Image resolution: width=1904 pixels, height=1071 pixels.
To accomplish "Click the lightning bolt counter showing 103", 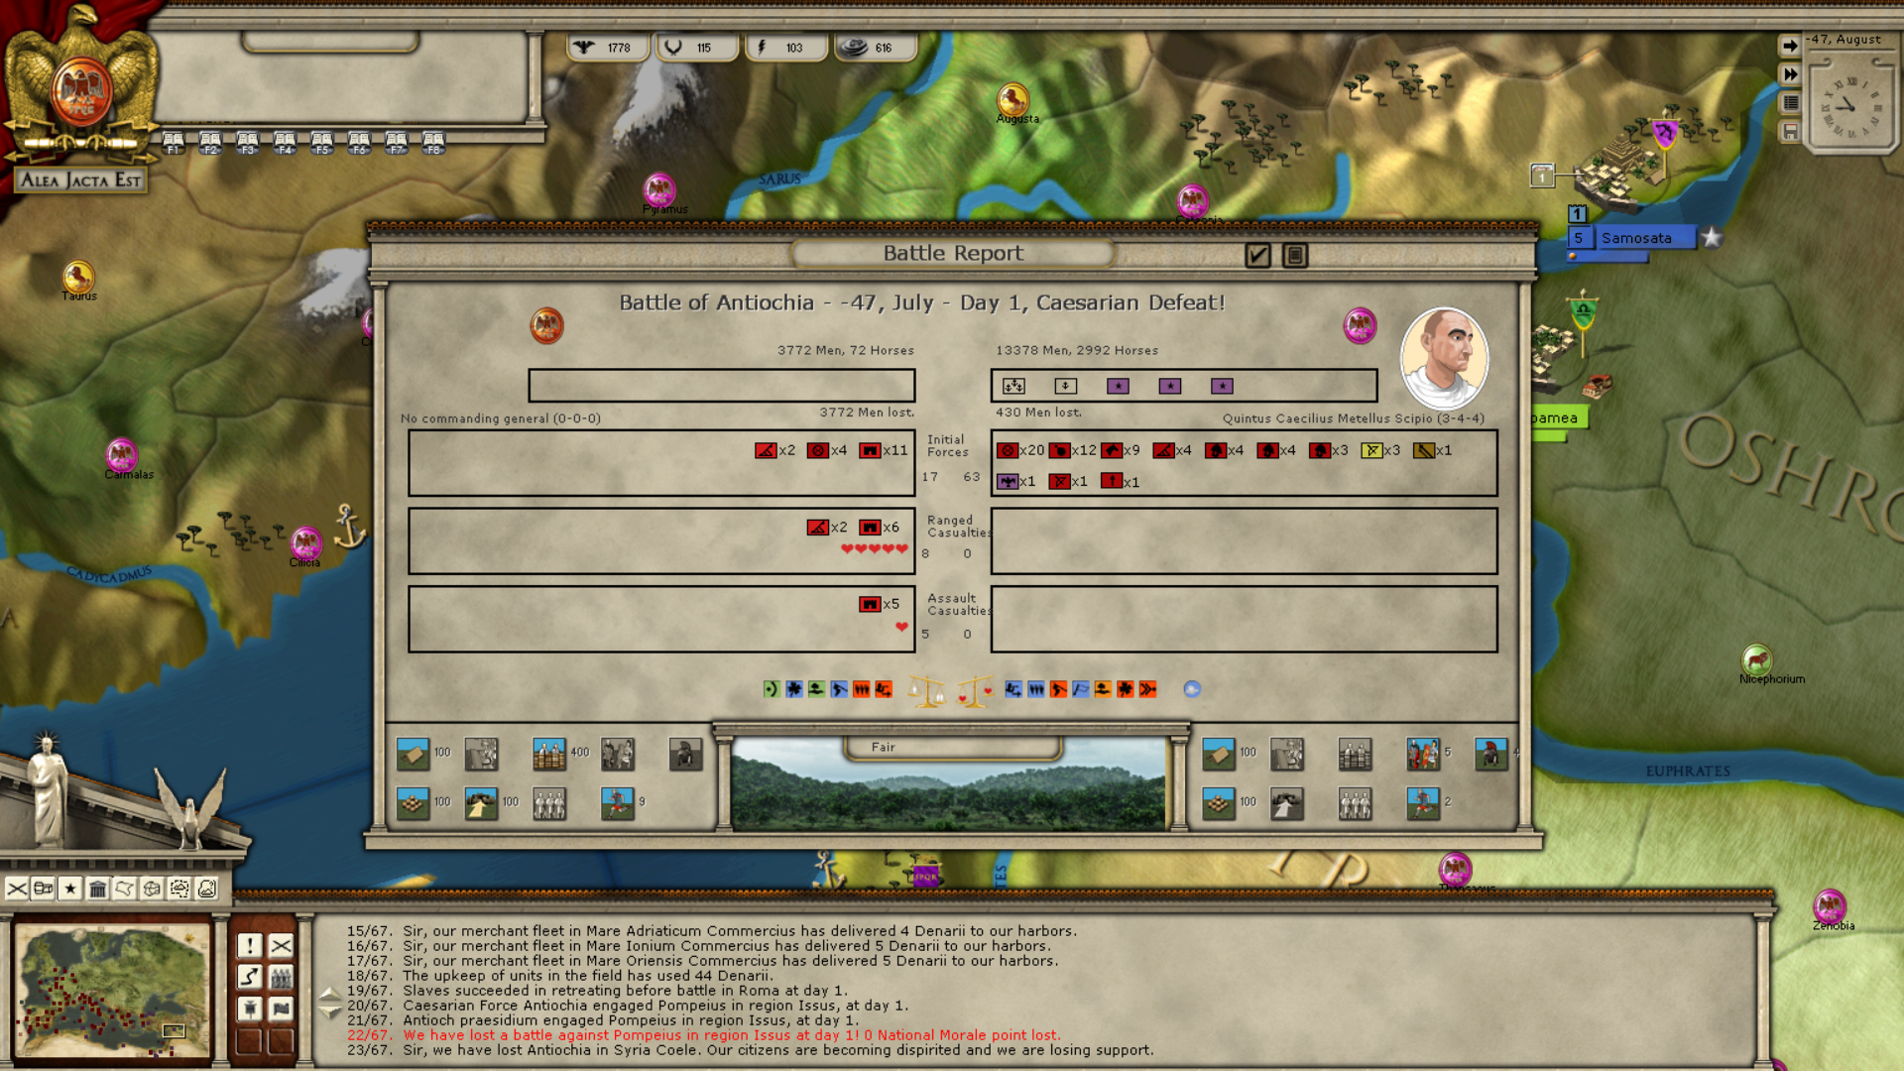I will tap(785, 48).
